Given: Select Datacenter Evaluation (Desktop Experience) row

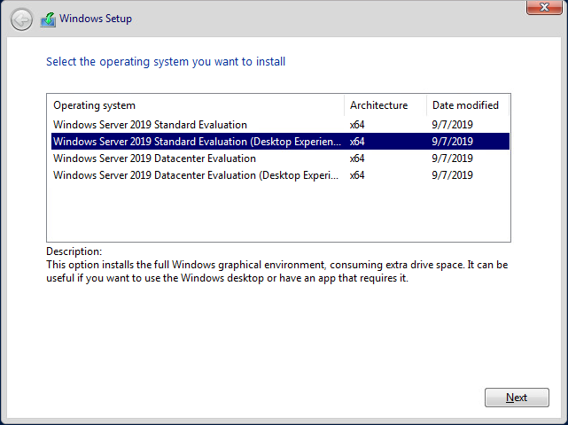Looking at the screenshot, I should [280, 175].
